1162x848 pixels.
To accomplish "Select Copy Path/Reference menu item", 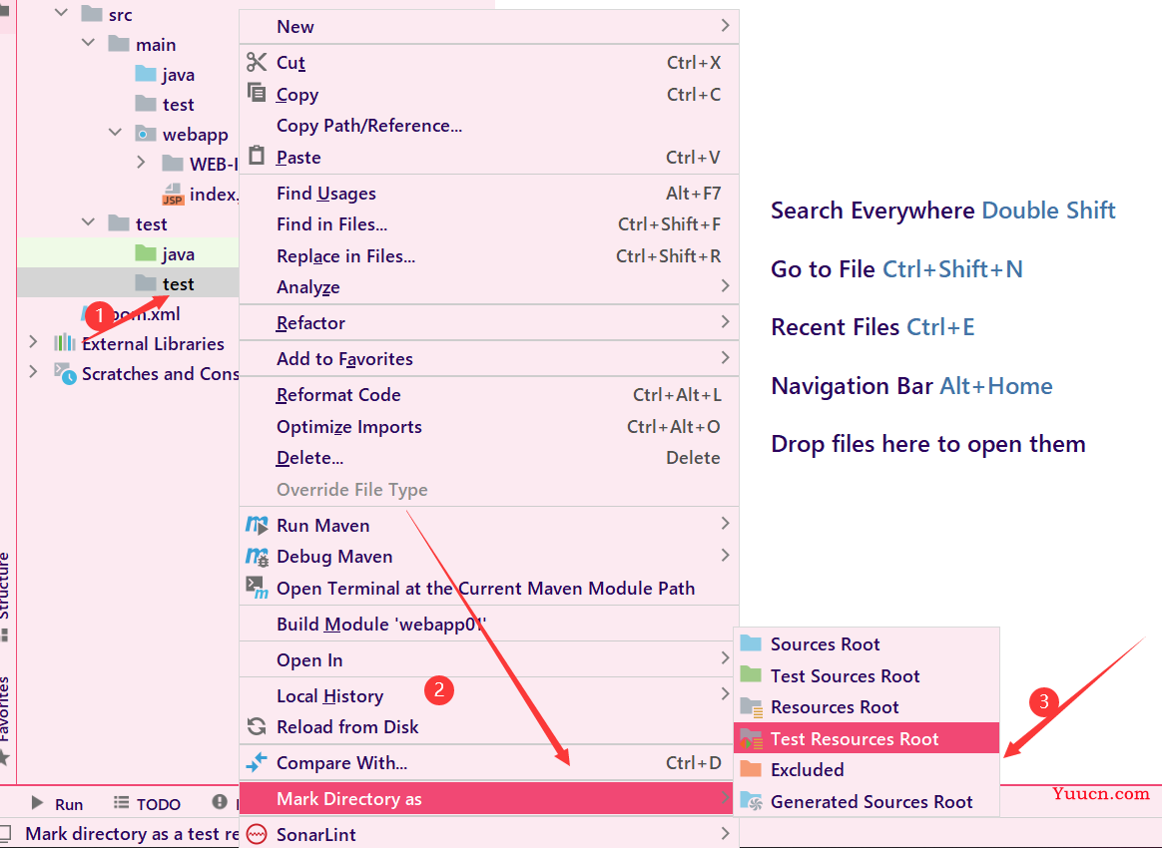I will 489,125.
